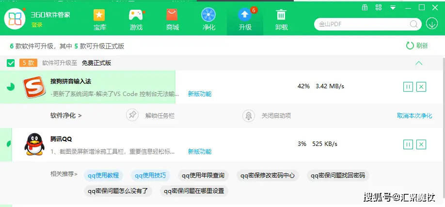Click the search field showing 金山PDF
The width and height of the screenshot is (445, 207).
point(368,24)
